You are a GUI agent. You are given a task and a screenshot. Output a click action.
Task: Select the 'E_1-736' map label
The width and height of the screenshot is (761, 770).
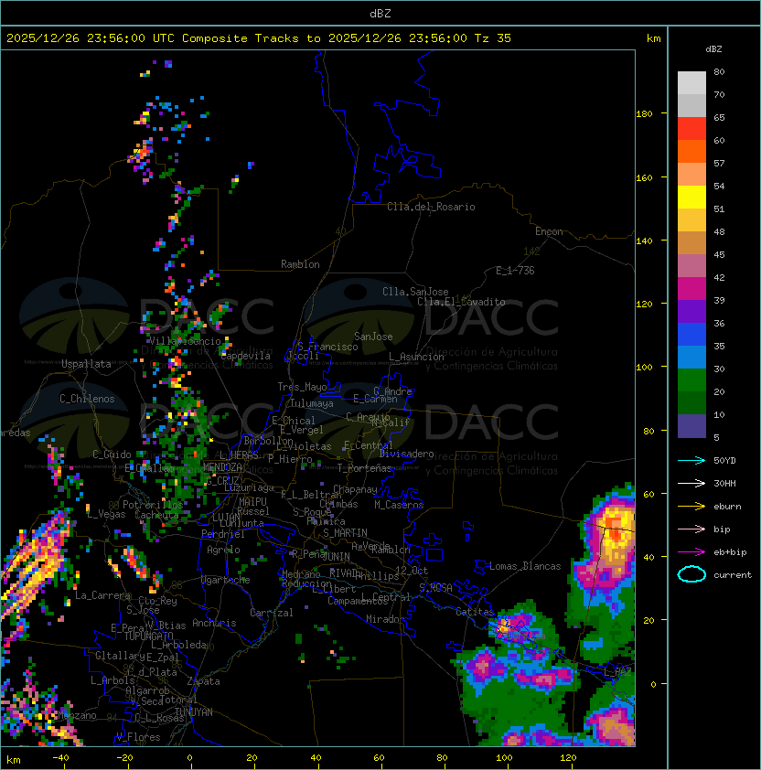[515, 271]
